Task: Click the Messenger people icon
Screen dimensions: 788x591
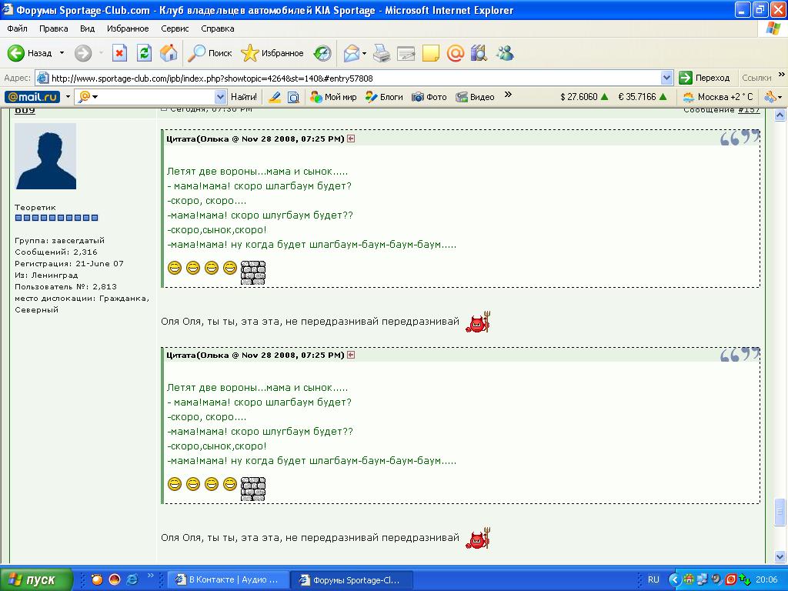Action: point(505,53)
